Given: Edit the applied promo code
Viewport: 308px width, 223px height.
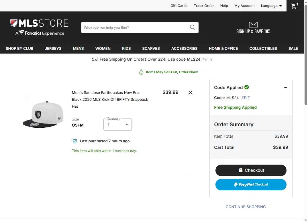Looking at the screenshot, I should [x=246, y=98].
